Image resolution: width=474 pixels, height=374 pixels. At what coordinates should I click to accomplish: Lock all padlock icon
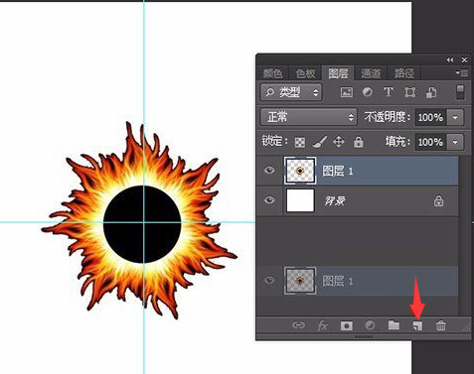358,142
